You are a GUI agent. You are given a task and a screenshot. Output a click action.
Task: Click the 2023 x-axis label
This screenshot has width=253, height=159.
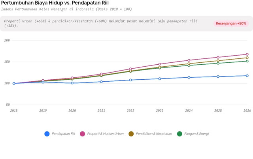[x=160, y=111]
